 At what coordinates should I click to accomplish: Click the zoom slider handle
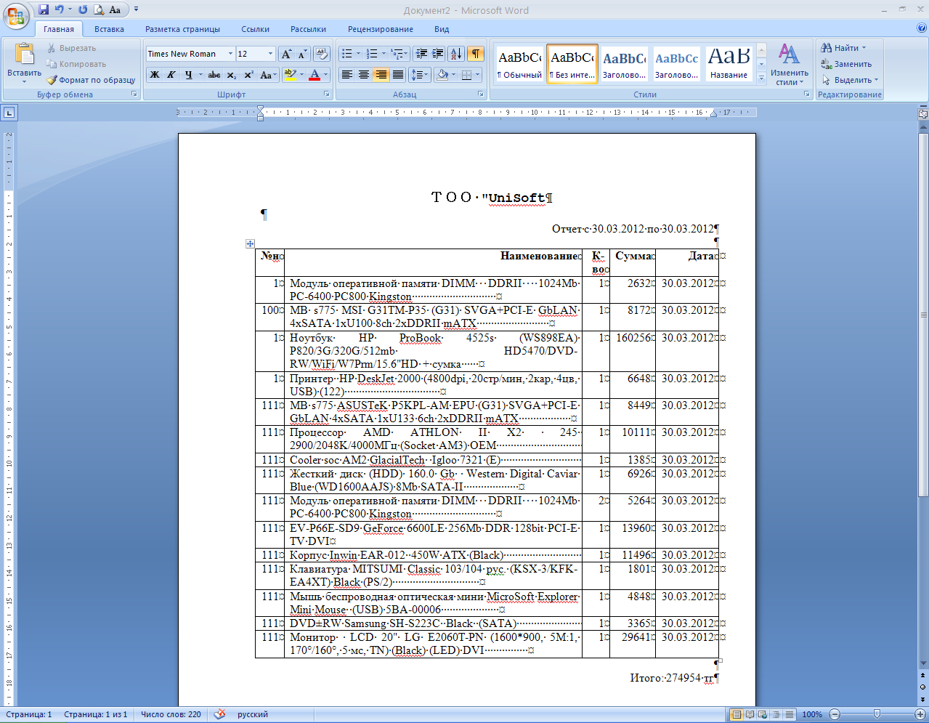click(877, 714)
